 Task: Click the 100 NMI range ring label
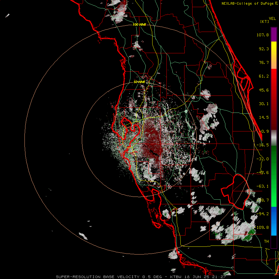click(x=139, y=24)
